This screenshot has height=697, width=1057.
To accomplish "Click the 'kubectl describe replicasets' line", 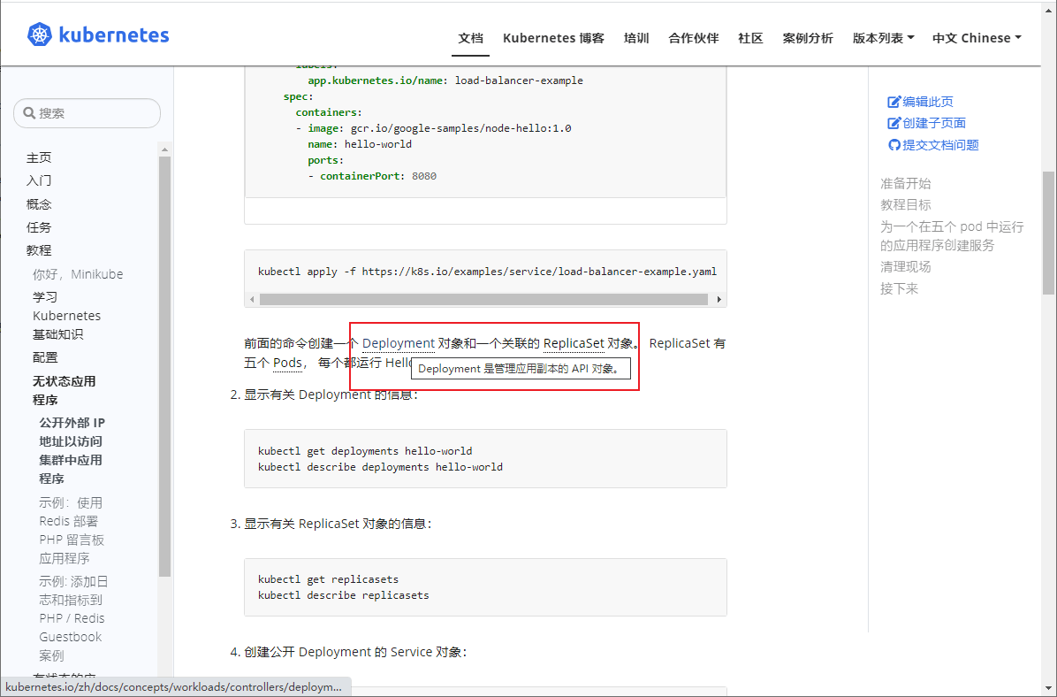I will (x=344, y=595).
